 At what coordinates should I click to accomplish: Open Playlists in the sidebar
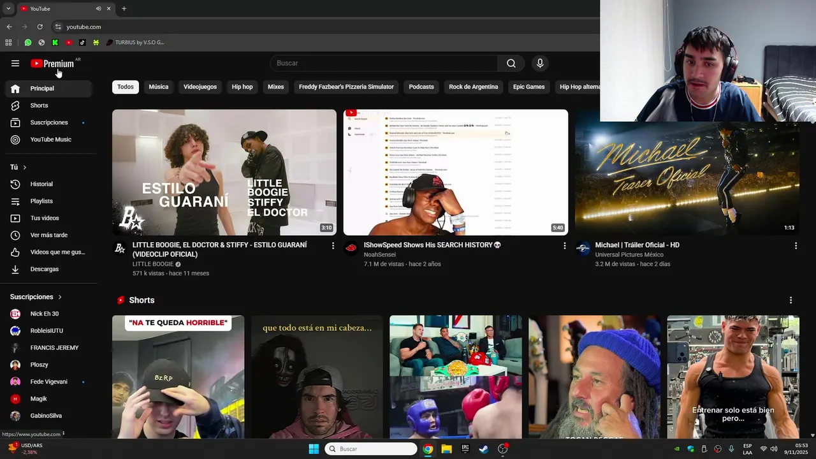point(48,201)
